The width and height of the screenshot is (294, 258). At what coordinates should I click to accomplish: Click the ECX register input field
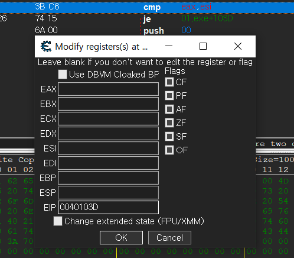108,119
